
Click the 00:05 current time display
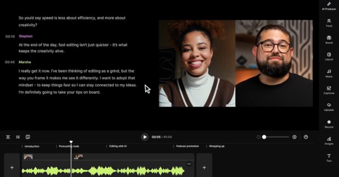pos(156,137)
